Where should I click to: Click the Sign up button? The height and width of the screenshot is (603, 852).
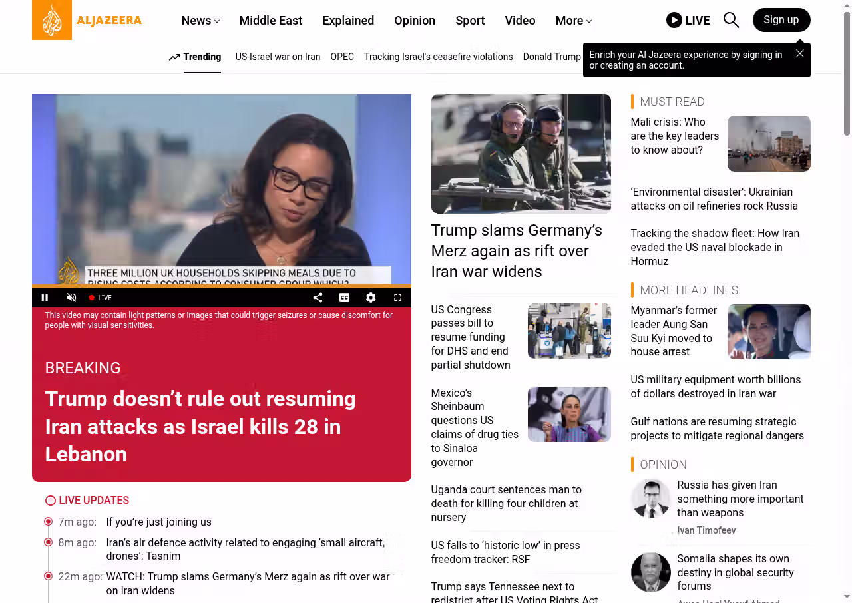tap(781, 20)
